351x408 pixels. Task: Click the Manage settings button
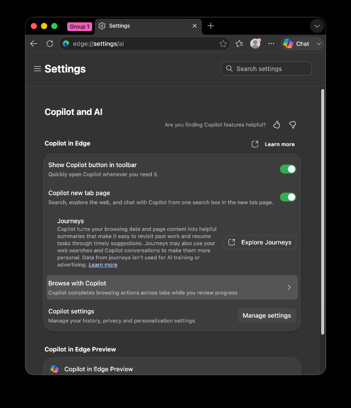tap(267, 315)
